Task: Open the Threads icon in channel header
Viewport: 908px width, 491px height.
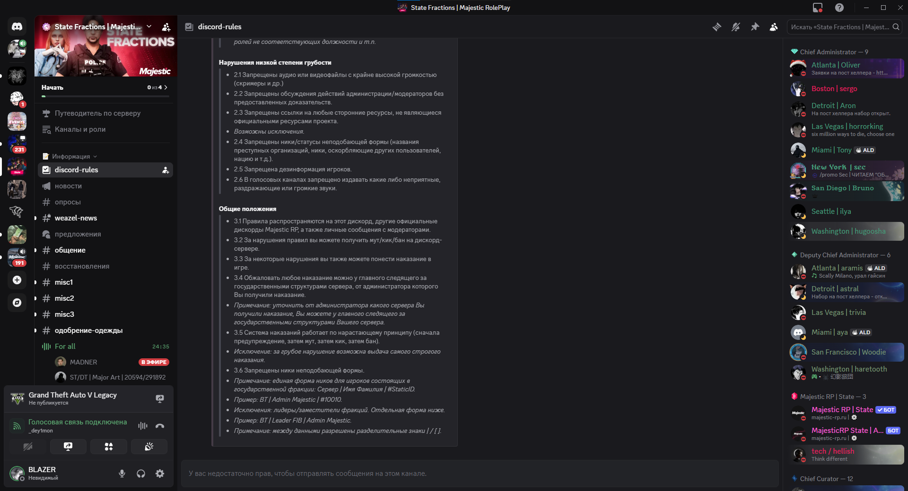Action: click(x=717, y=27)
